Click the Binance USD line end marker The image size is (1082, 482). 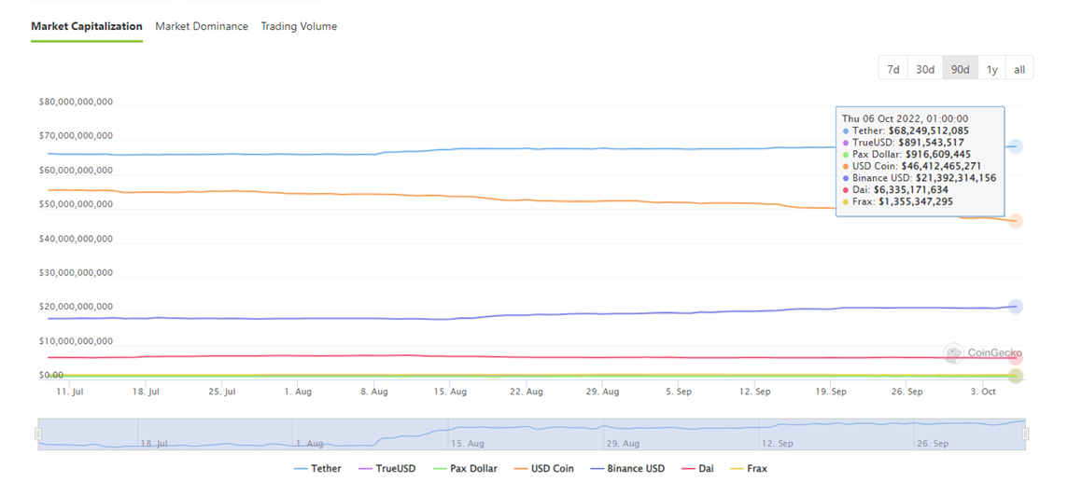click(x=1015, y=306)
